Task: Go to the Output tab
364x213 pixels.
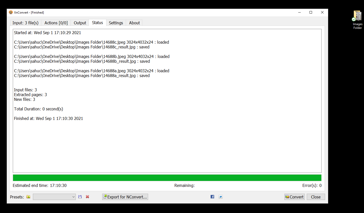Action: click(80, 23)
